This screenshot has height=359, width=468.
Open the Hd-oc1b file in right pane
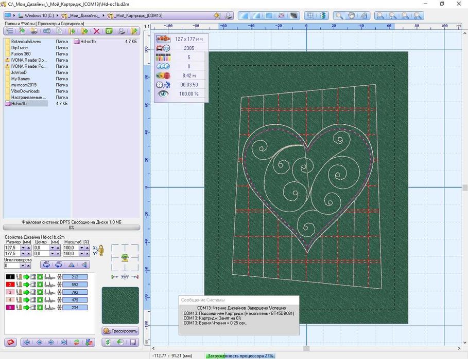88,42
